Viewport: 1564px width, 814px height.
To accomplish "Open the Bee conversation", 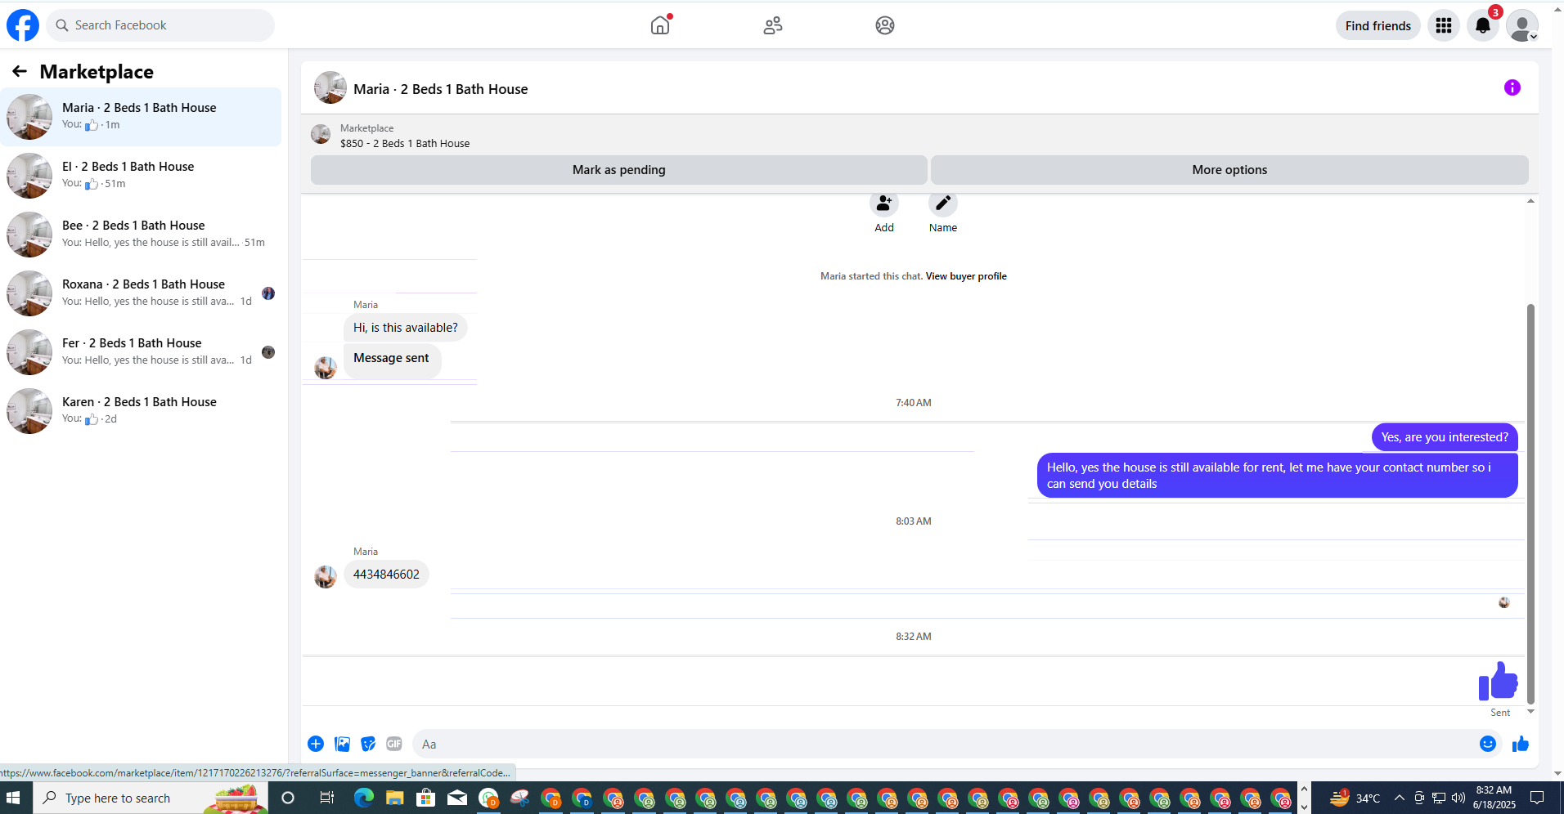I will (x=141, y=235).
